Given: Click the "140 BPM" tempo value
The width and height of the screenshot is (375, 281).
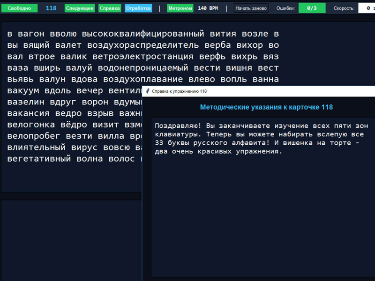Looking at the screenshot, I should click(208, 8).
